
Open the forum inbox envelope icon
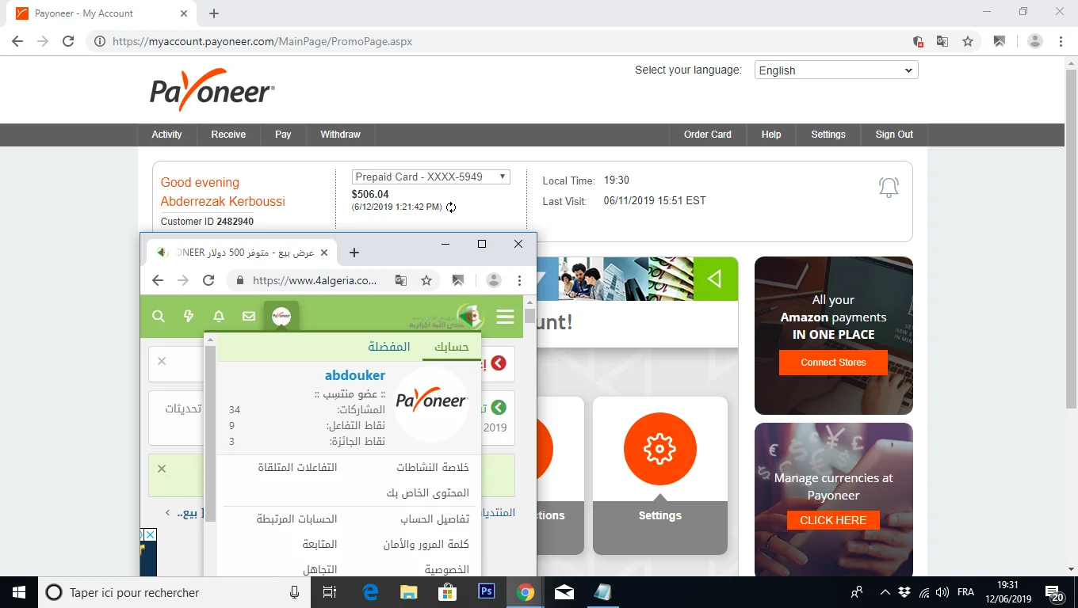pyautogui.click(x=249, y=317)
